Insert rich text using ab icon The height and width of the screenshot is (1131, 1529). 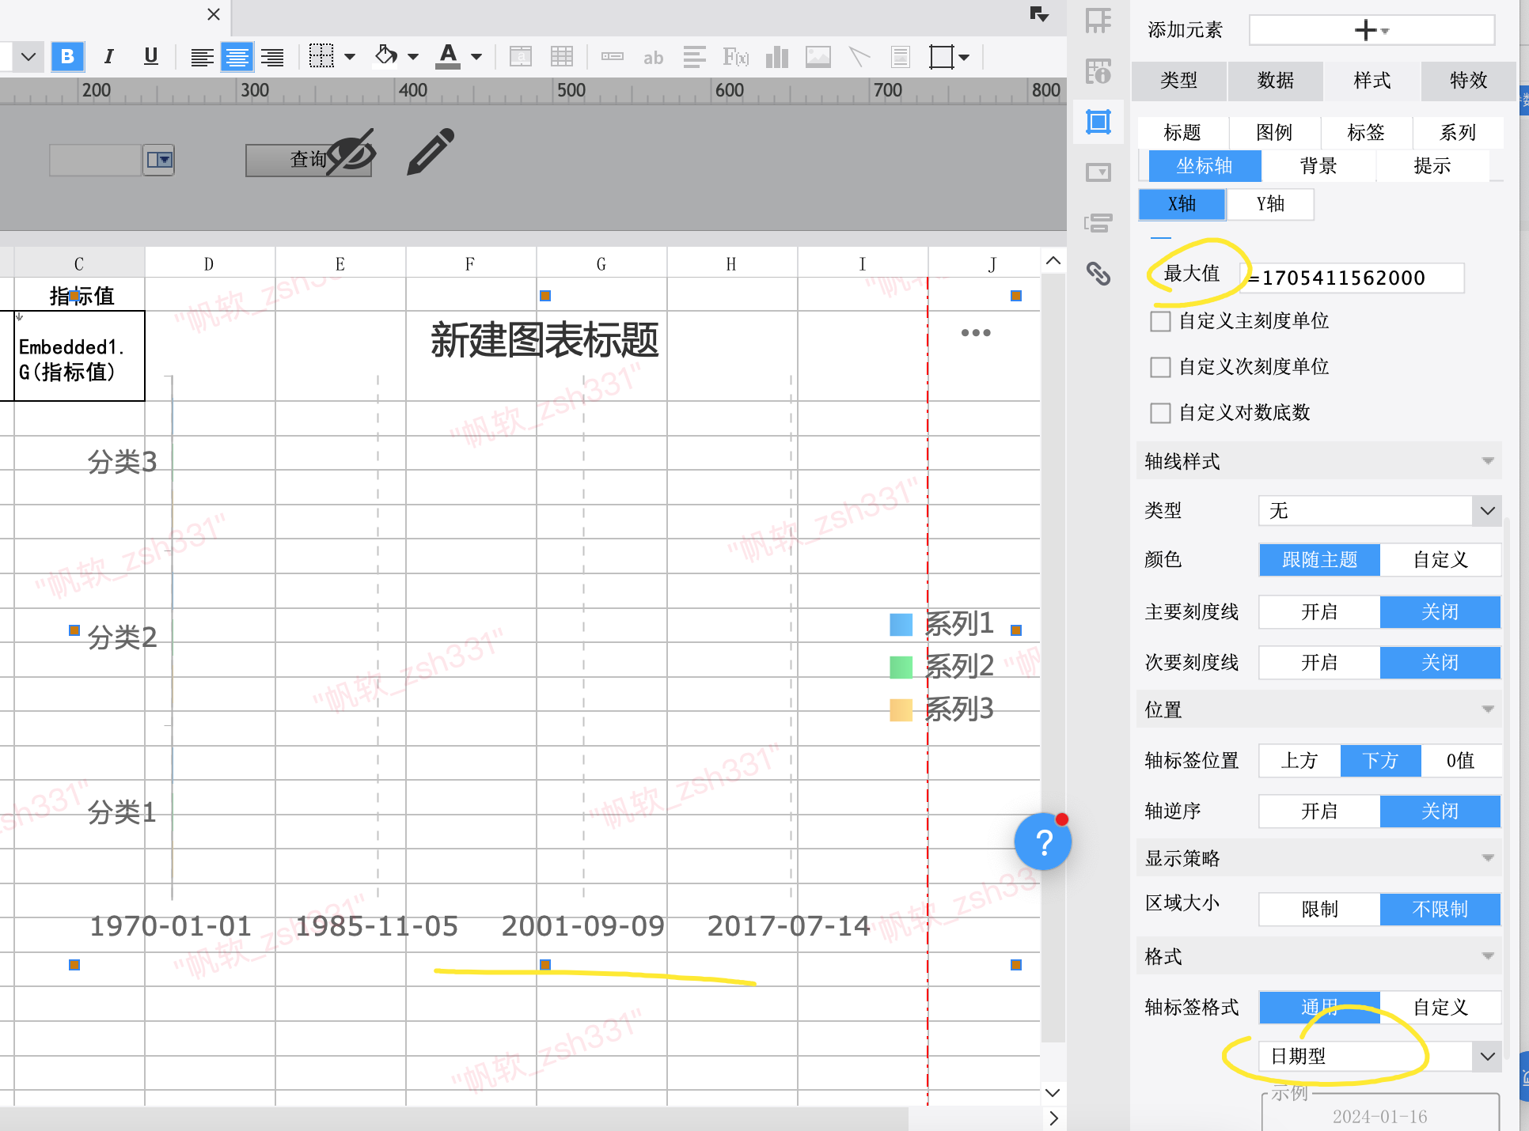(x=653, y=57)
